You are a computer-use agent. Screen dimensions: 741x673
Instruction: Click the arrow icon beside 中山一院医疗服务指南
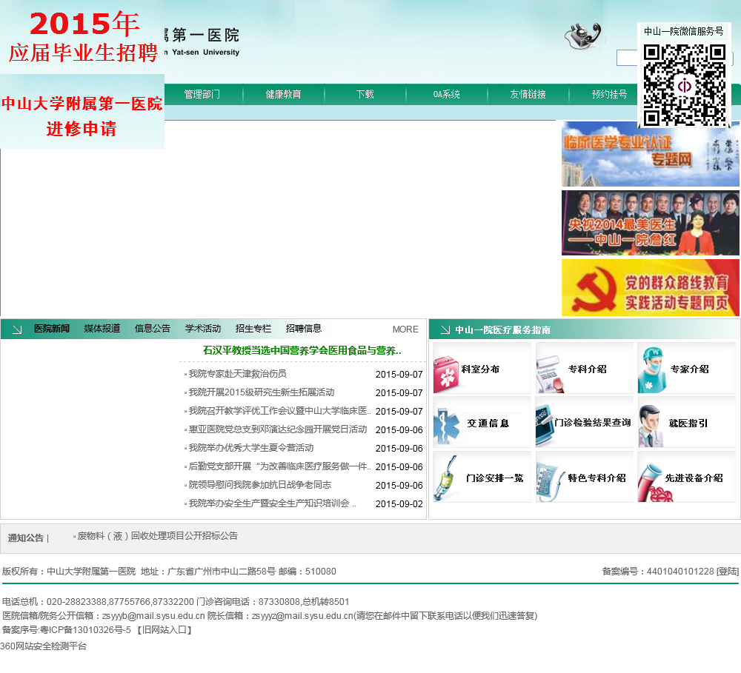click(x=445, y=329)
